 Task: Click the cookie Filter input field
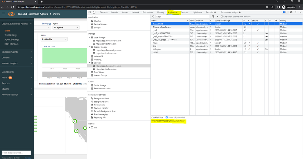[x=182, y=17]
